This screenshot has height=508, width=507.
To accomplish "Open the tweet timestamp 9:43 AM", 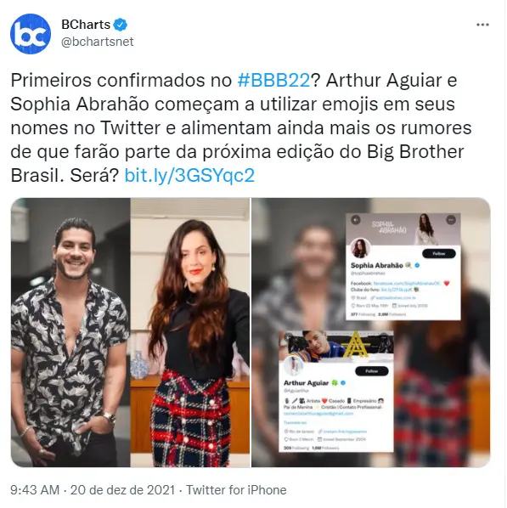I will coord(35,490).
